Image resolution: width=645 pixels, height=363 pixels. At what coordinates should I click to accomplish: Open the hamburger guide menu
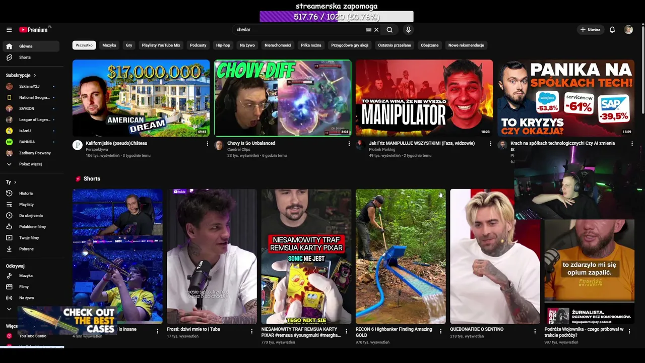click(x=9, y=30)
